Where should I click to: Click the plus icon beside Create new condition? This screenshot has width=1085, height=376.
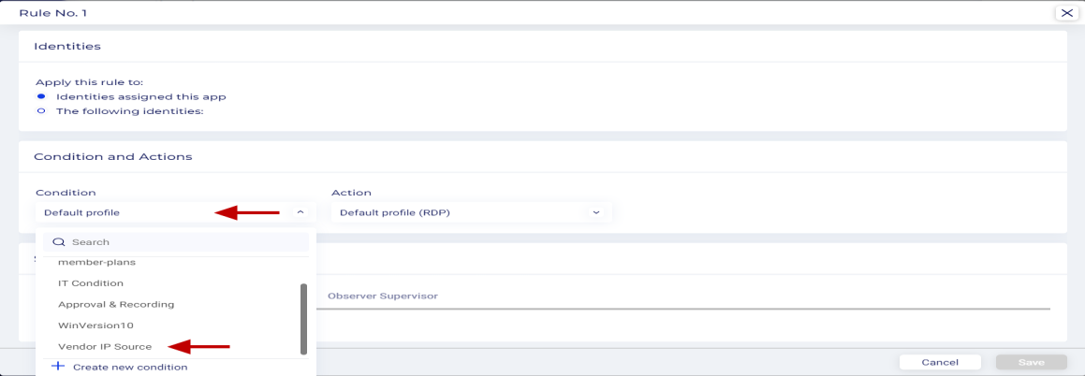(x=57, y=367)
